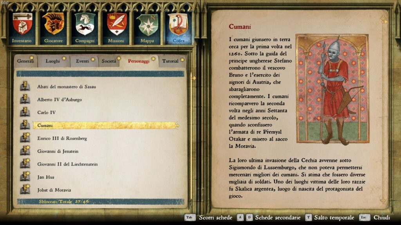Click book icon beside Jobst di Moravia
The image size is (401, 225).
tap(25, 189)
